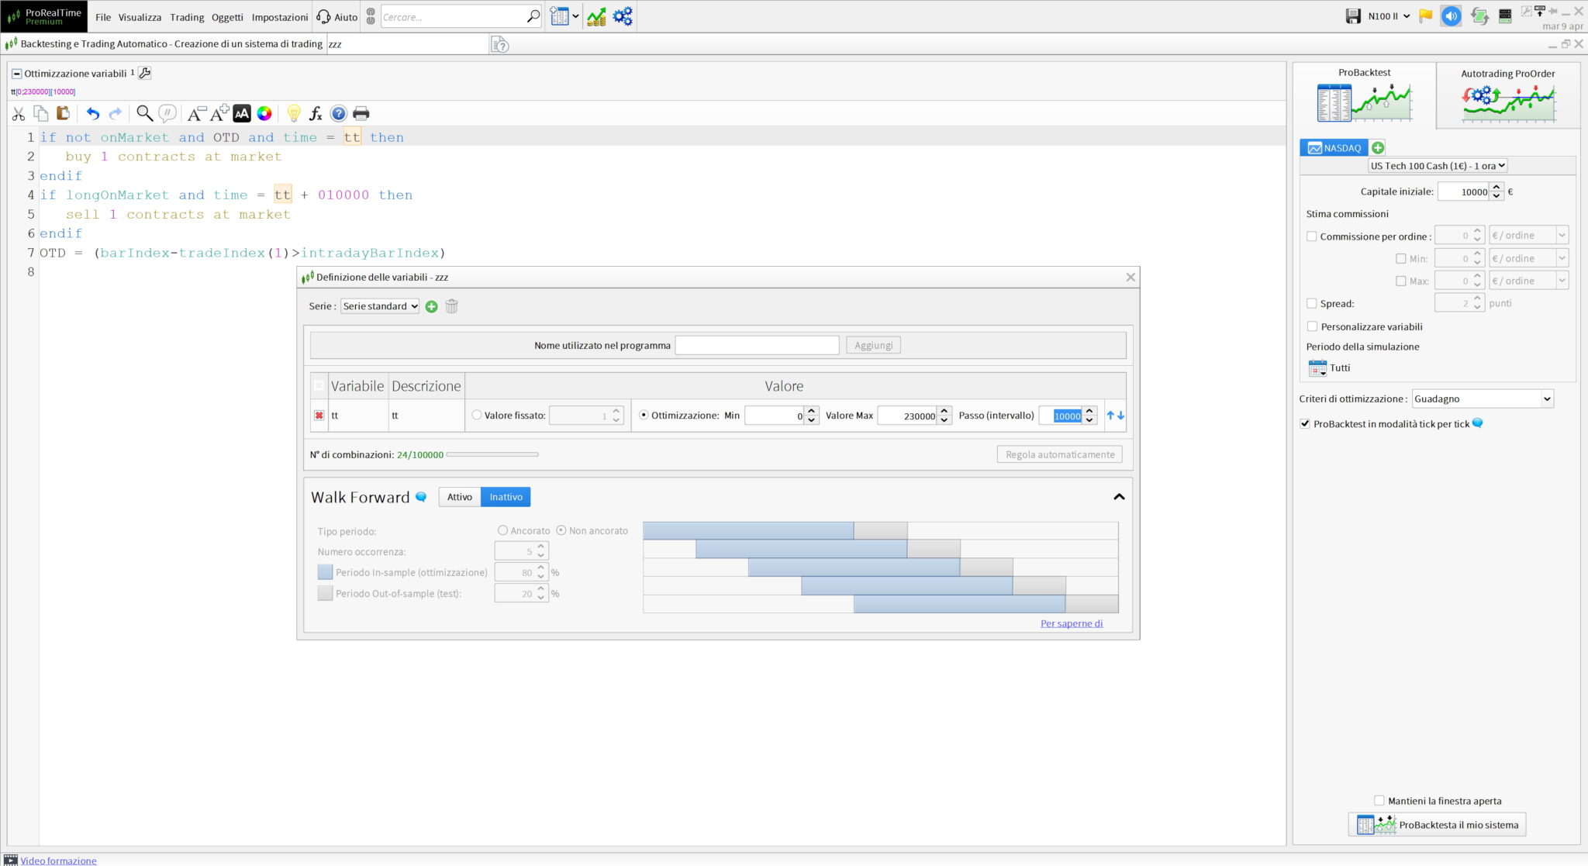Open the Serie standard dropdown
The image size is (1588, 866).
380,306
